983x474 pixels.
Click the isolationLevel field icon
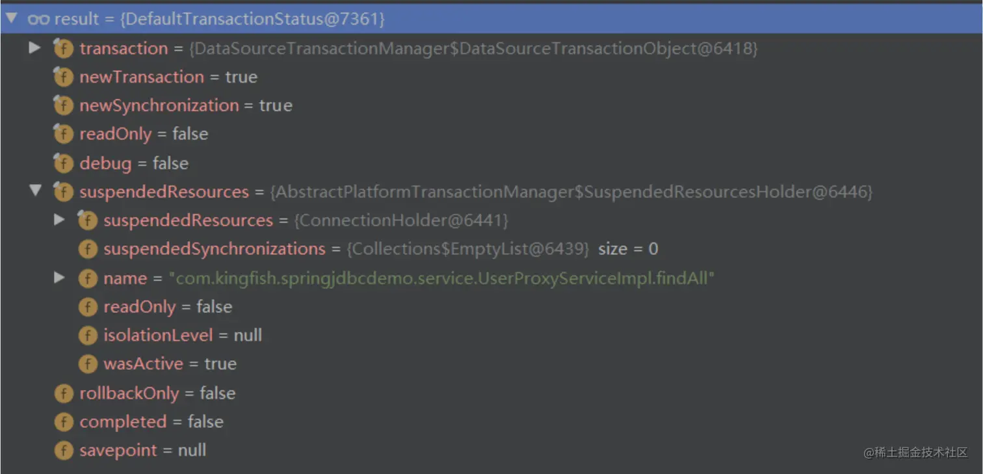click(x=87, y=336)
